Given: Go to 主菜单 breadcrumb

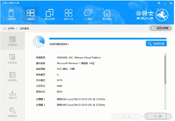Looking at the screenshot, I should click(11, 28).
